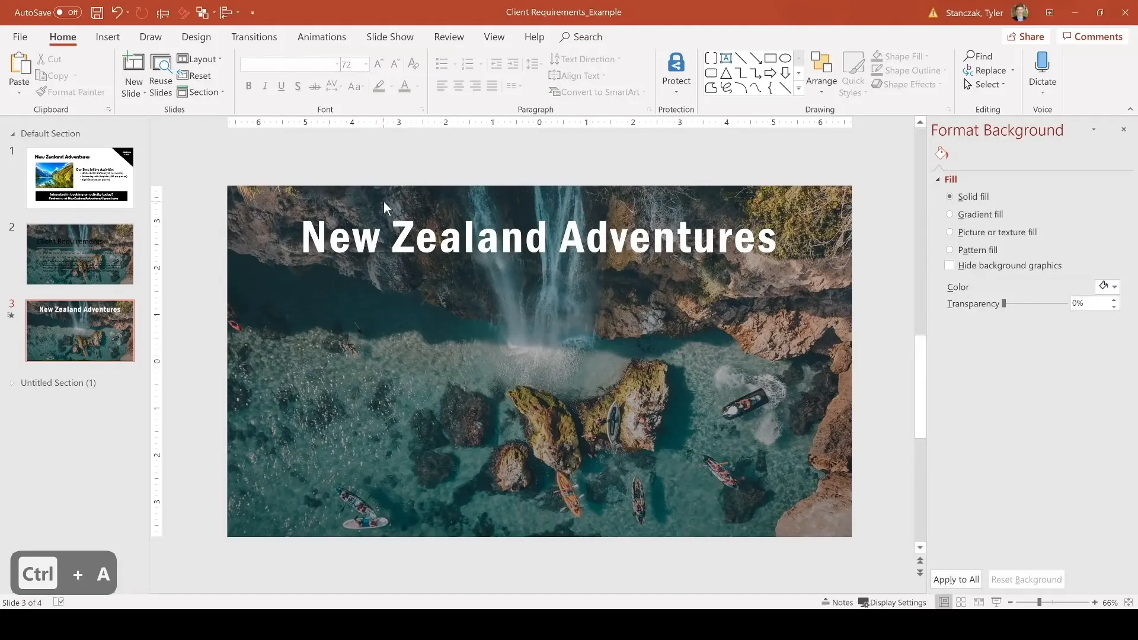Apply bold formatting
Screen dimensions: 1138x640
[248, 86]
